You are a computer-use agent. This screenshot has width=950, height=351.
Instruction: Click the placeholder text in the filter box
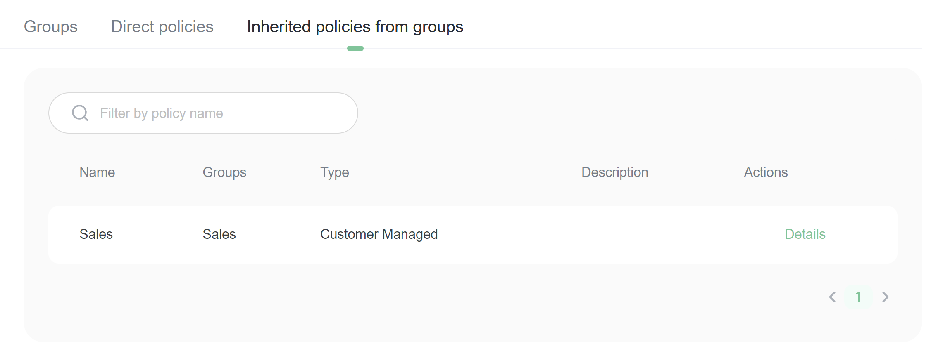pyautogui.click(x=161, y=113)
